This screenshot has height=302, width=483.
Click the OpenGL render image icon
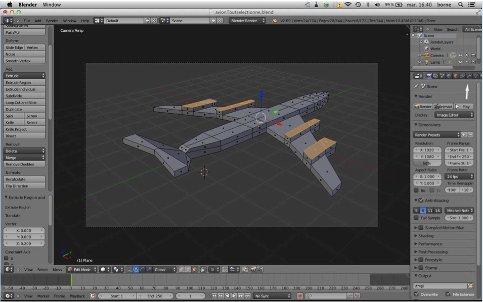(252, 270)
